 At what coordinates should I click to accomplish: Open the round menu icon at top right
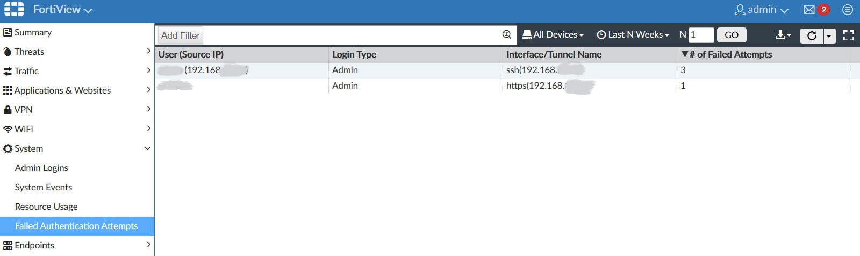tap(848, 10)
